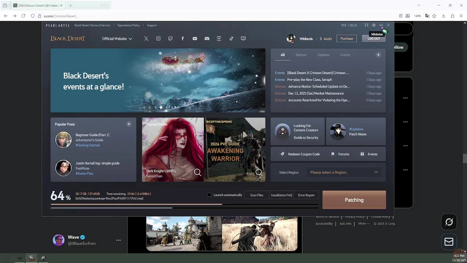Select the highlighted banner carousel dot
Image resolution: width=467 pixels, height=263 pixels.
point(161,107)
